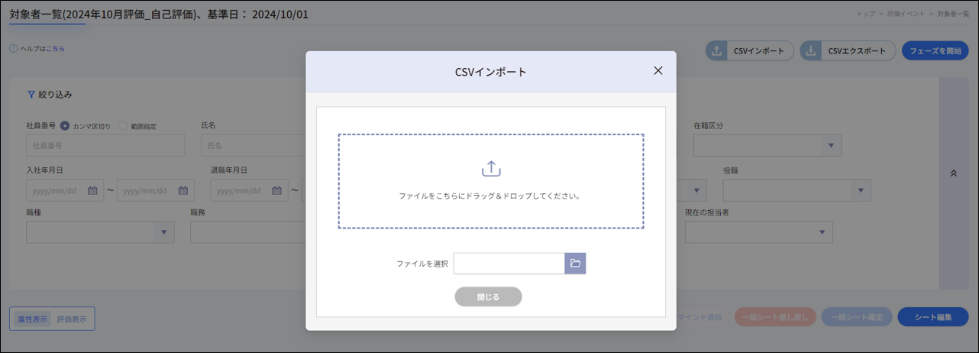
Task: Click the ファイルを選択 text field
Action: 509,264
